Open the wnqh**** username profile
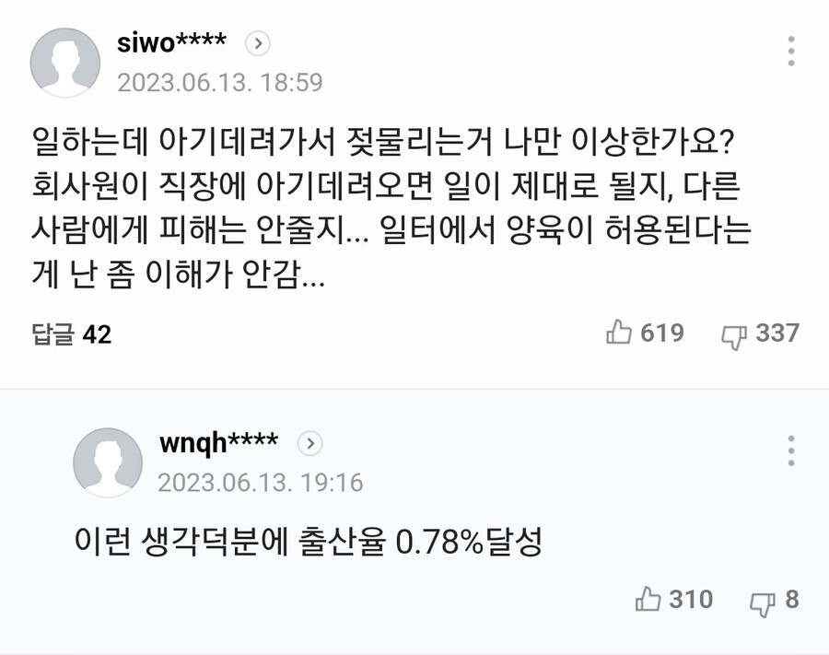The image size is (829, 655). pos(218,442)
